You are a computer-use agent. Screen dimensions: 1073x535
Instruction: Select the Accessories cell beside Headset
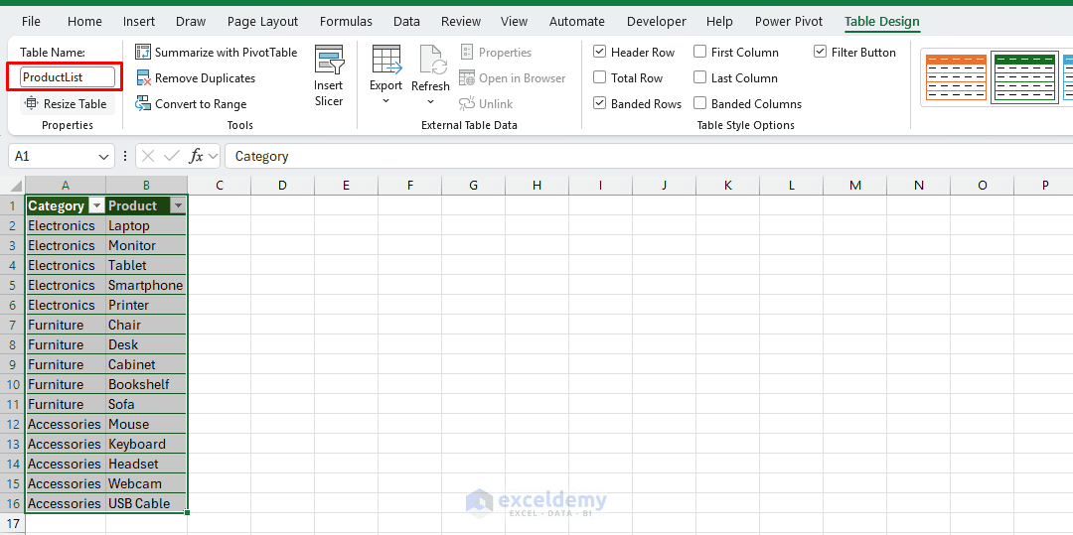tap(66, 464)
